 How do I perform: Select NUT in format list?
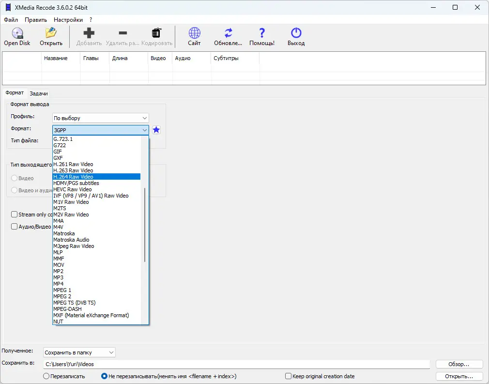pyautogui.click(x=97, y=322)
